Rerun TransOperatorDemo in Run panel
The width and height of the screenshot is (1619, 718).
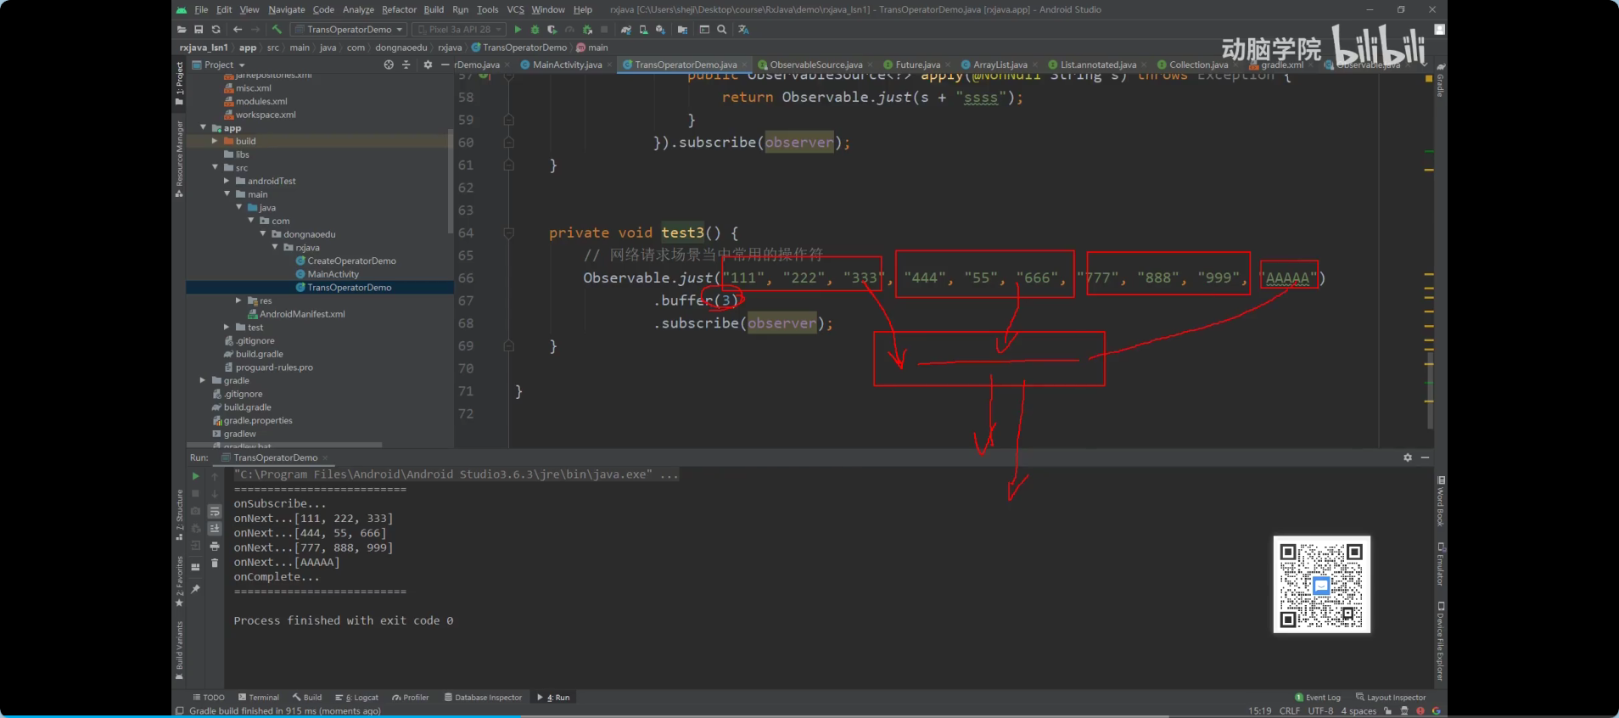(195, 476)
